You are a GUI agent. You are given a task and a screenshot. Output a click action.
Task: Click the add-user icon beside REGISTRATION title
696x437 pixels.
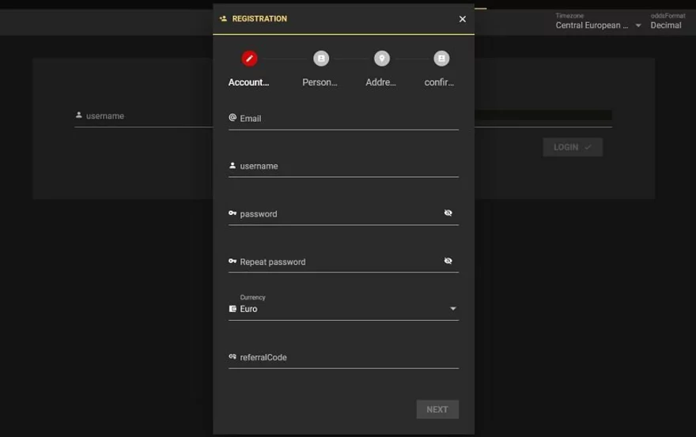tap(223, 19)
